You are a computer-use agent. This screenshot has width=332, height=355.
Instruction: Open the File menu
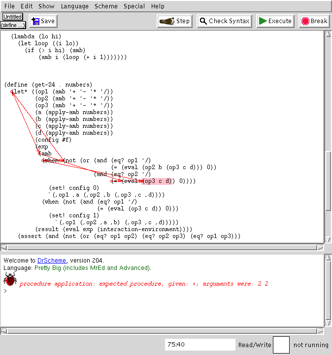[9, 6]
